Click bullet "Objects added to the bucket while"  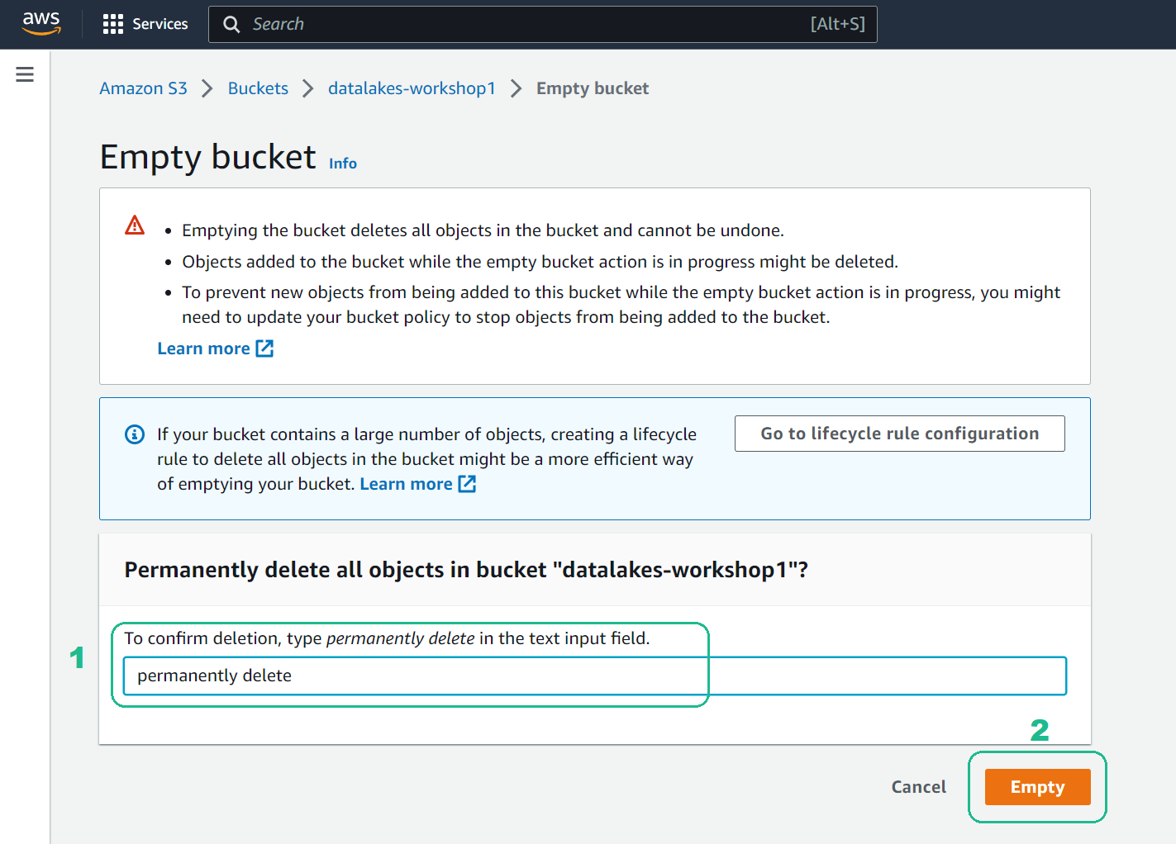pos(540,262)
